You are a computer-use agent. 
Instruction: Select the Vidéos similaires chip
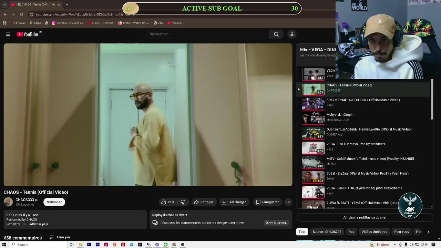(374, 232)
